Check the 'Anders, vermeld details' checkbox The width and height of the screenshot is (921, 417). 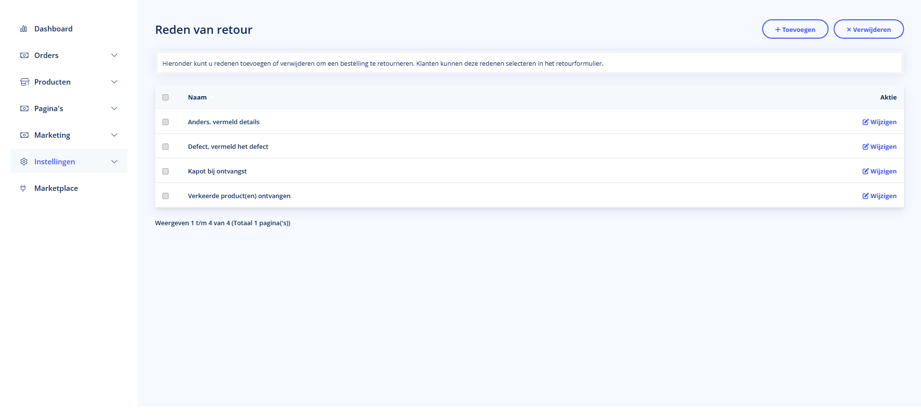point(165,122)
